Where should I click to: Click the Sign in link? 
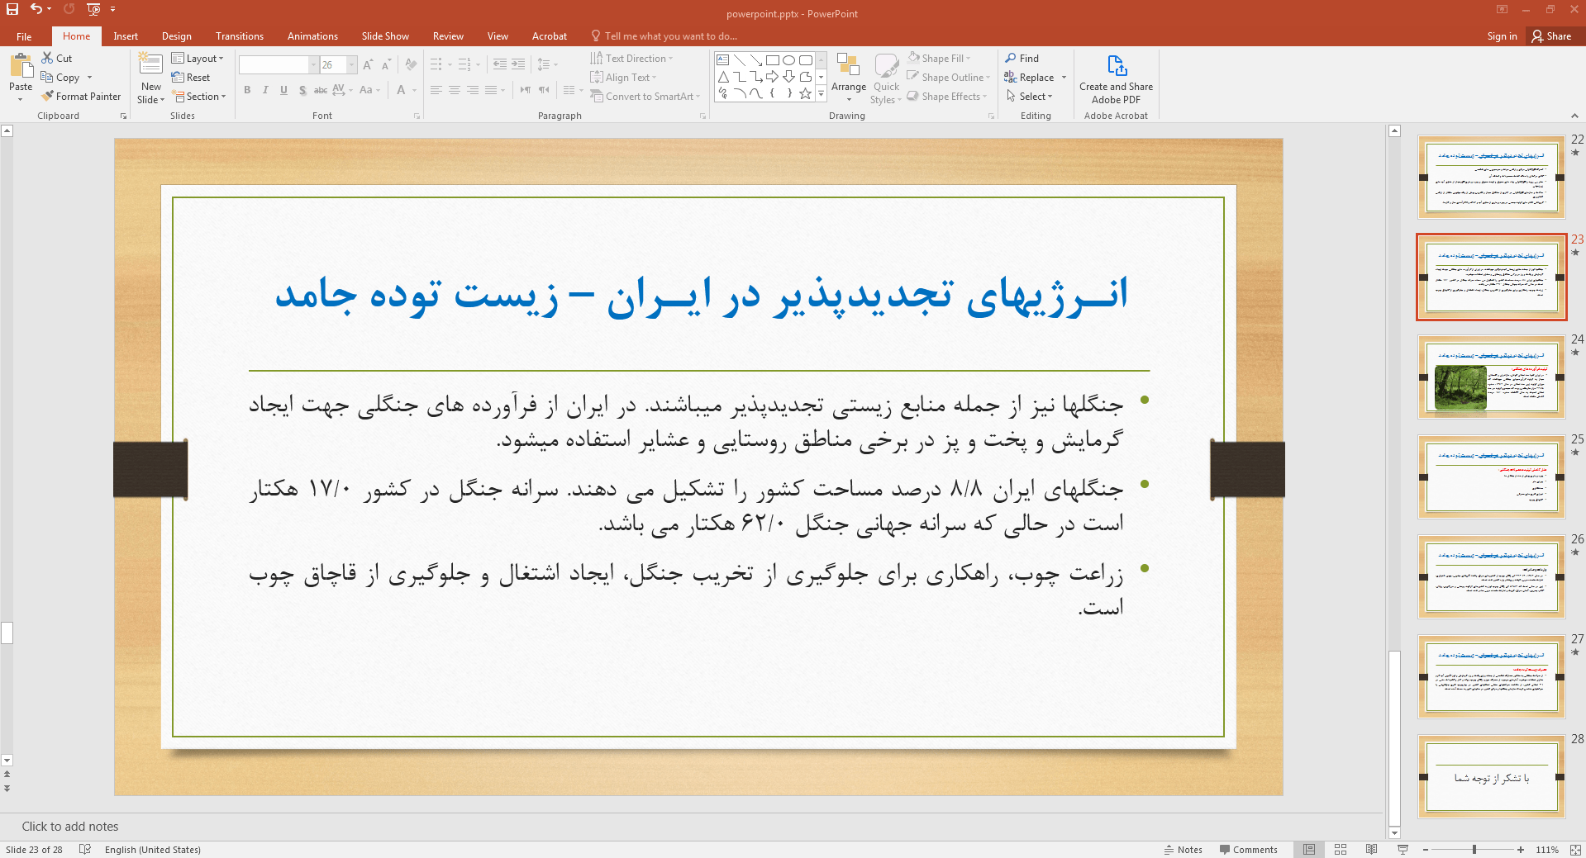1502,36
